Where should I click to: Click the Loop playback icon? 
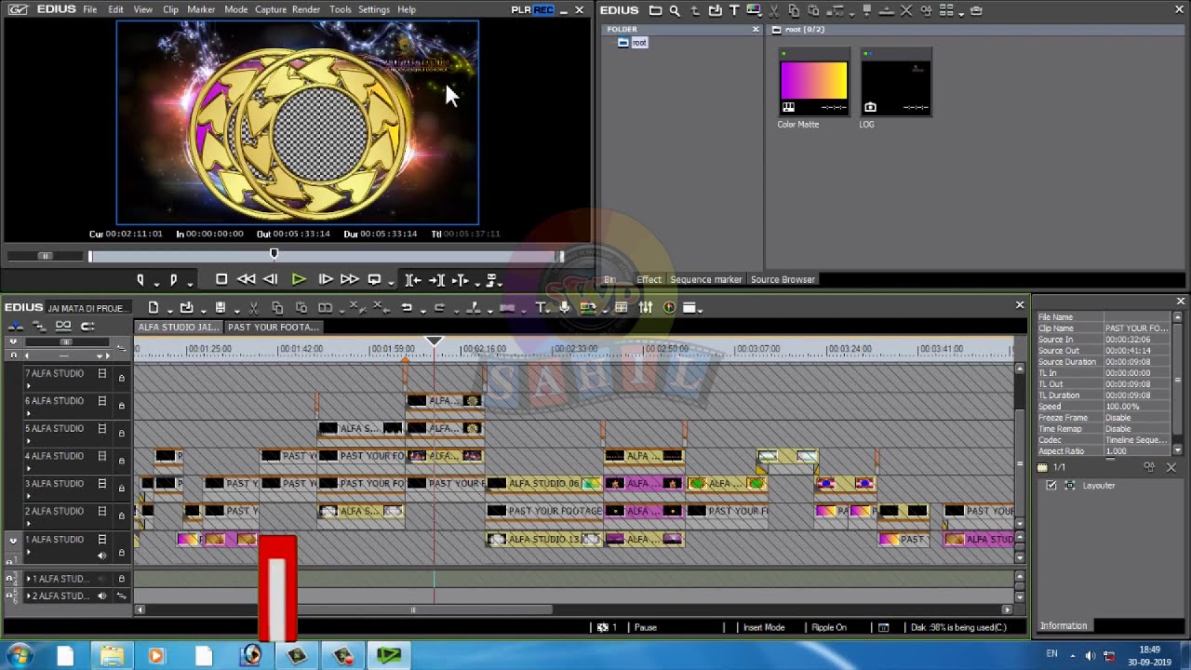click(374, 279)
